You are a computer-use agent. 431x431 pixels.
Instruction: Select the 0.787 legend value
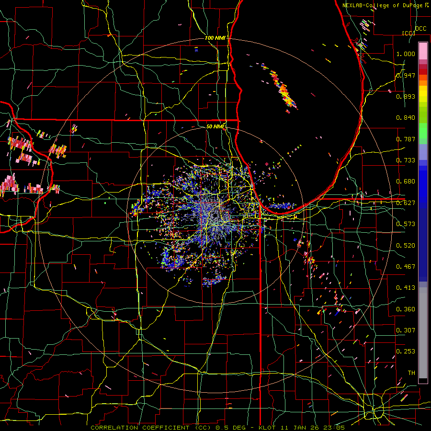click(406, 139)
